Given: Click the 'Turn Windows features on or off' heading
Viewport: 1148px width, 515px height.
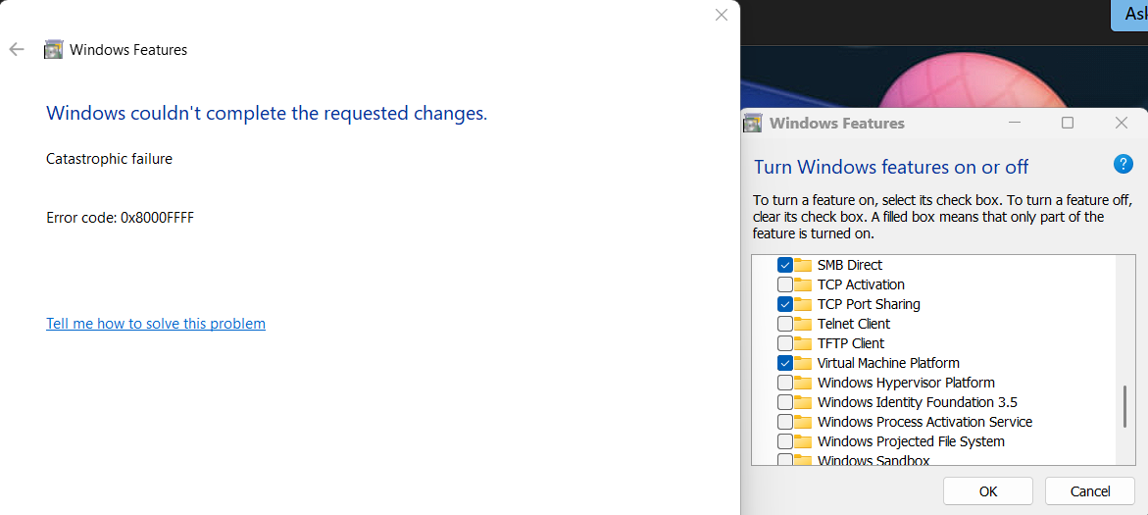Looking at the screenshot, I should (891, 167).
